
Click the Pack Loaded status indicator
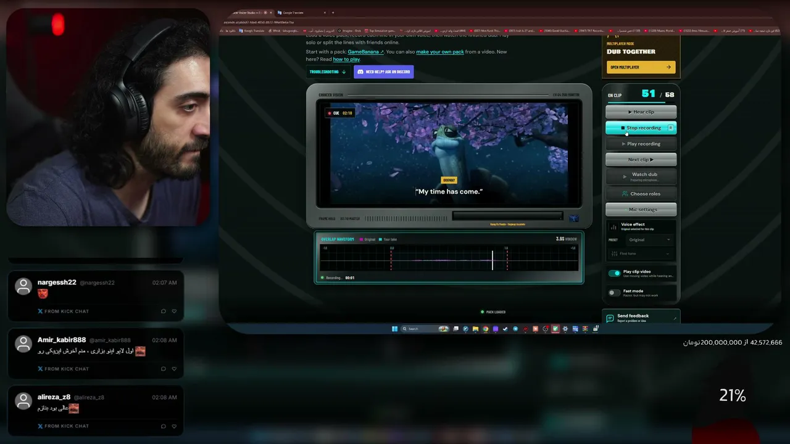coord(493,312)
